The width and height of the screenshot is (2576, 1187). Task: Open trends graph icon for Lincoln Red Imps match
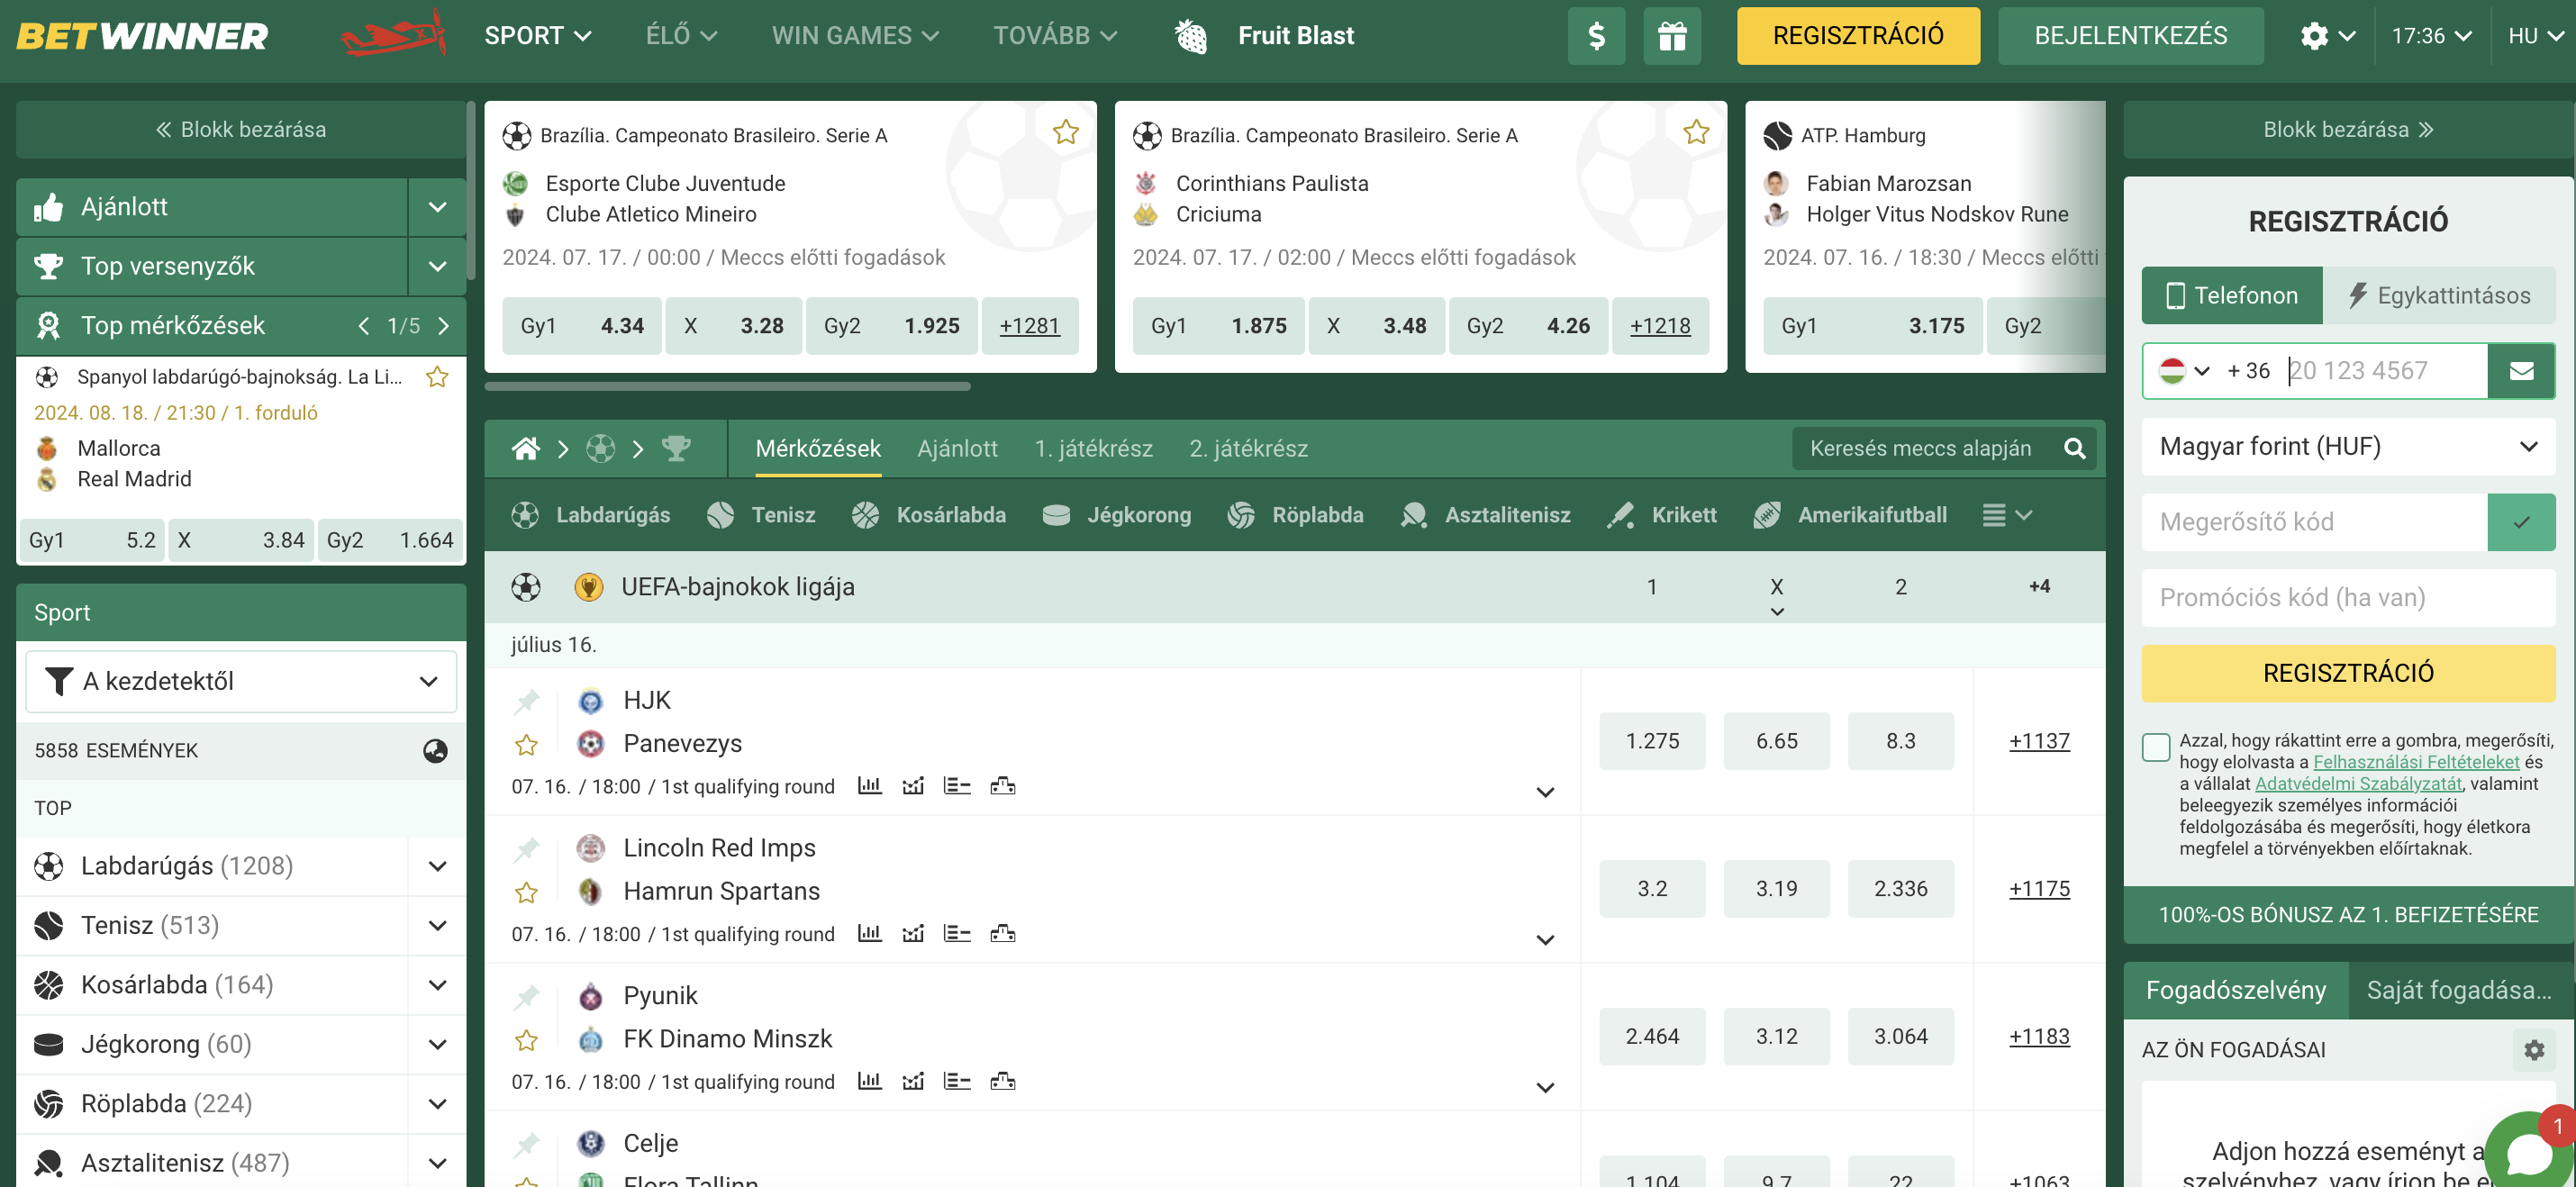(912, 933)
